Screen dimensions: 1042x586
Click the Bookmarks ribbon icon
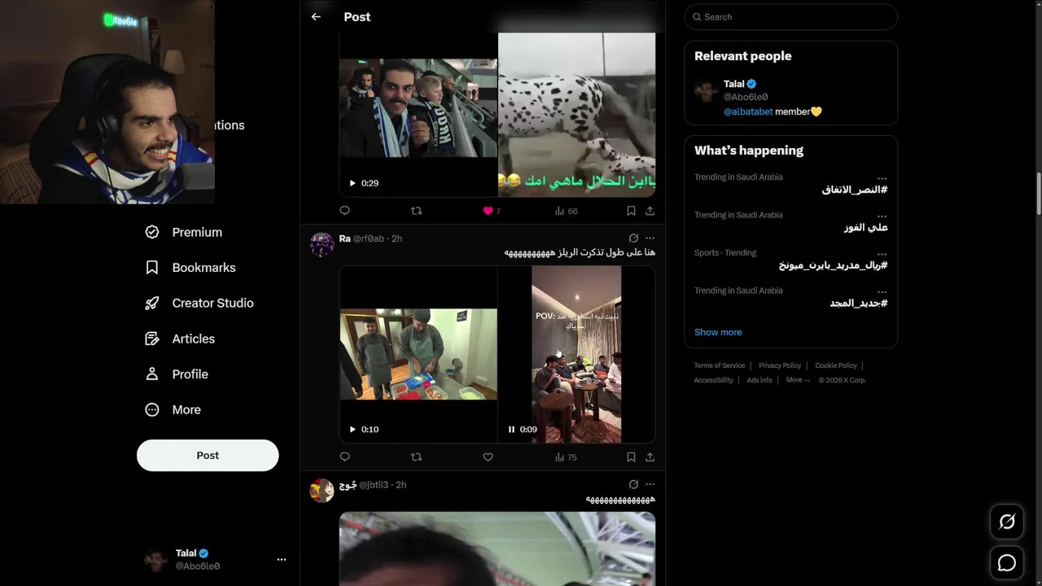click(x=152, y=268)
